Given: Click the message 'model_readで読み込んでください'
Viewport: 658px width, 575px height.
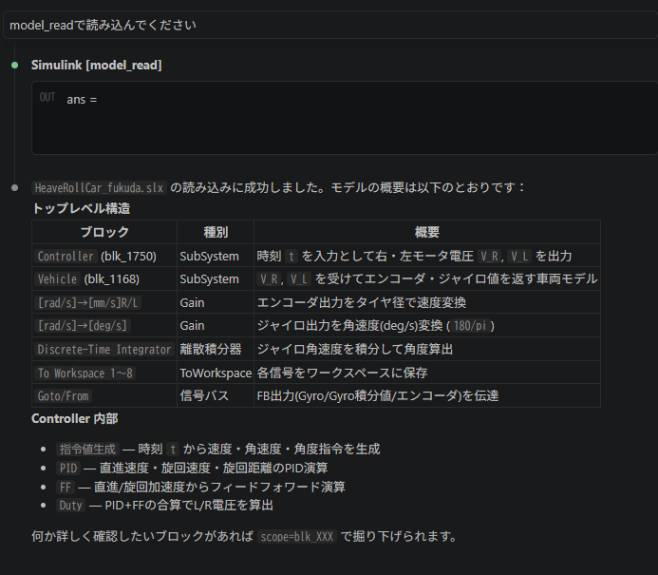Looking at the screenshot, I should click(103, 26).
